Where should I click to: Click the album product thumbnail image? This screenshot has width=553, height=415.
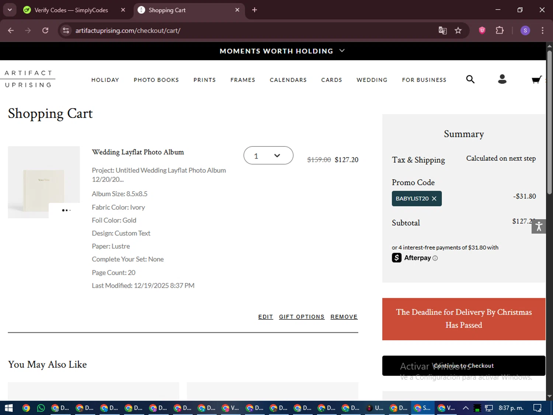(x=44, y=182)
